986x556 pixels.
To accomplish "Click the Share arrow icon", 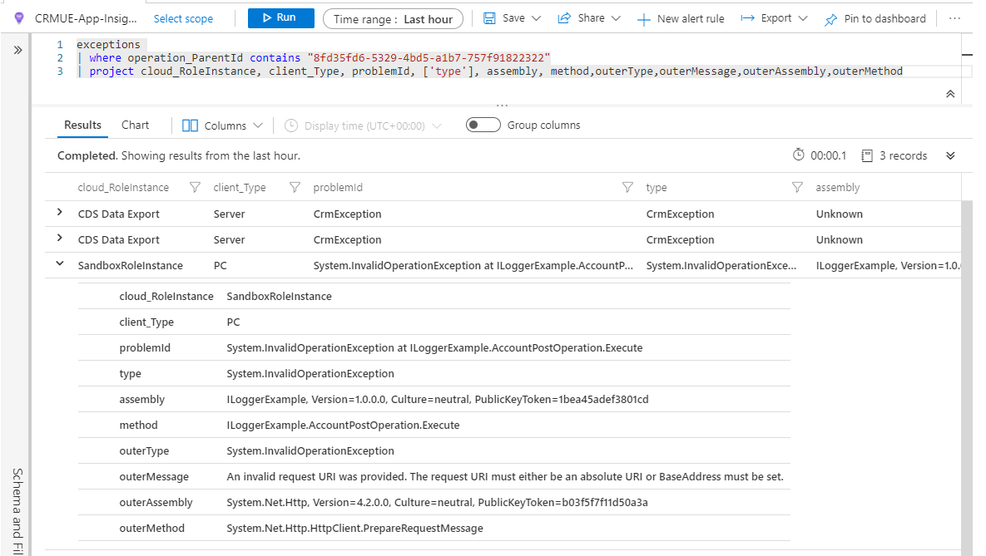I will [x=564, y=18].
